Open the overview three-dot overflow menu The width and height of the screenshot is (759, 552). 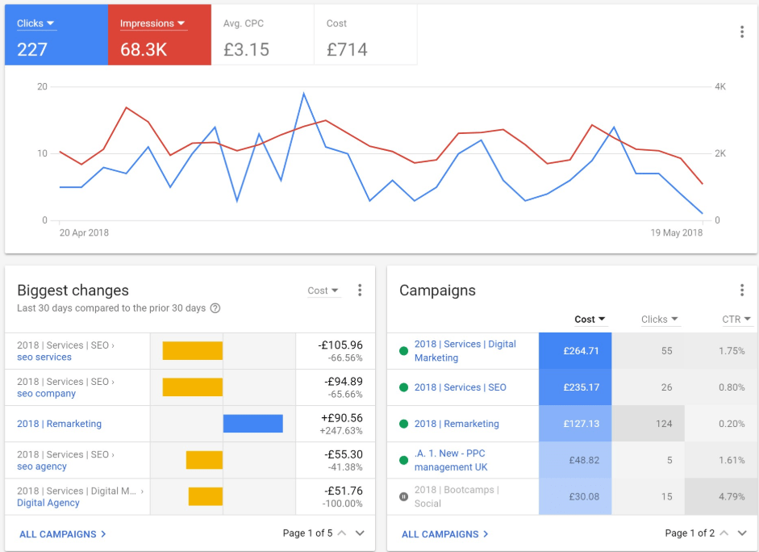pos(742,31)
